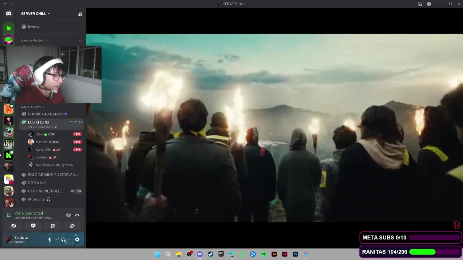This screenshot has height=260, width=463.
Task: Start an activity in voice panel
Action: click(x=53, y=226)
